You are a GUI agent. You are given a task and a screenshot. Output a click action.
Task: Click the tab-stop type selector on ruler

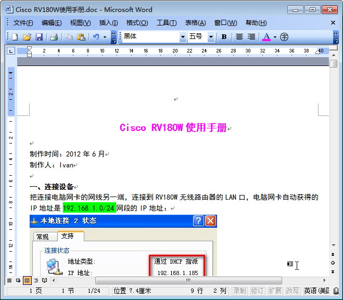coord(11,51)
